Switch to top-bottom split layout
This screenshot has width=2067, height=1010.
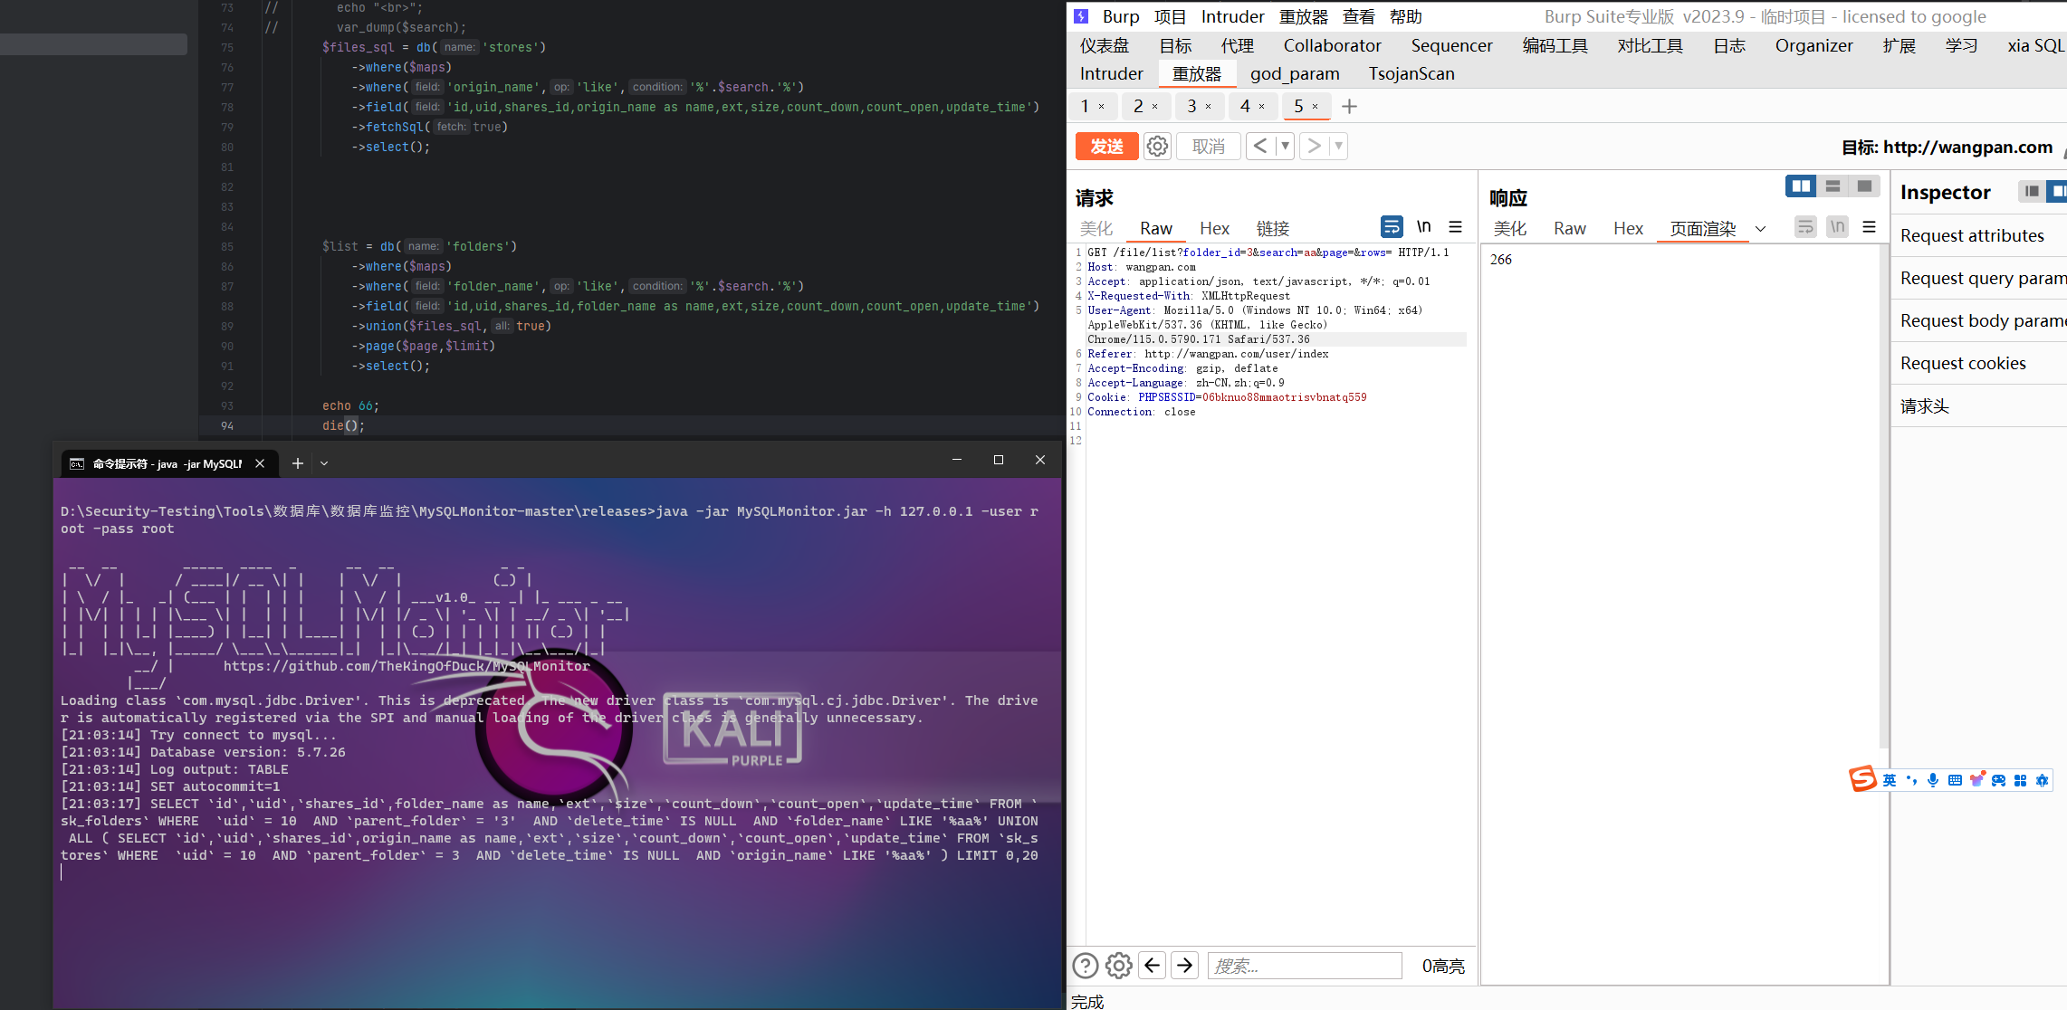tap(1833, 186)
